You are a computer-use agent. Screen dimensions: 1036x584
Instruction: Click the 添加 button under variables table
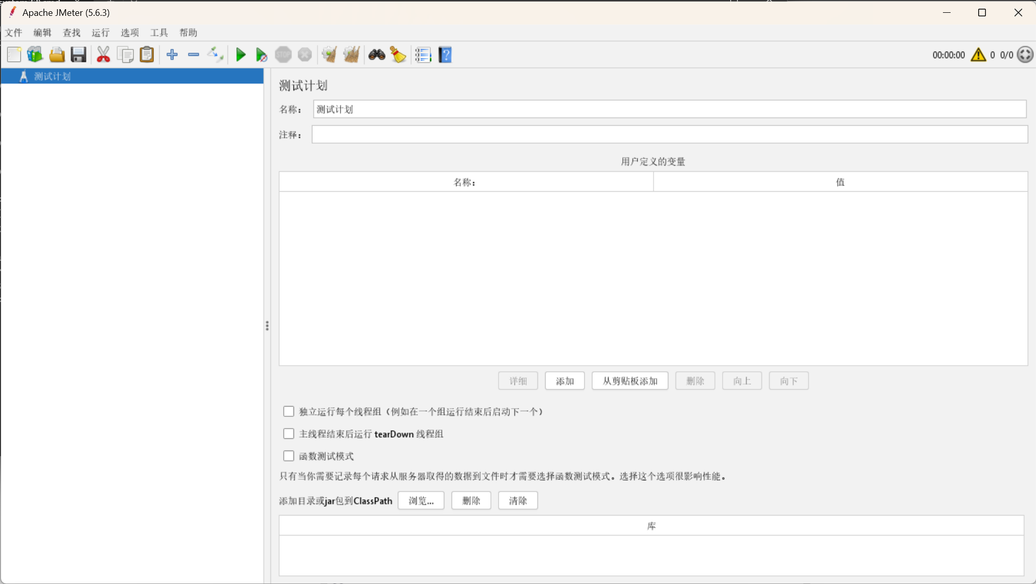pos(565,381)
